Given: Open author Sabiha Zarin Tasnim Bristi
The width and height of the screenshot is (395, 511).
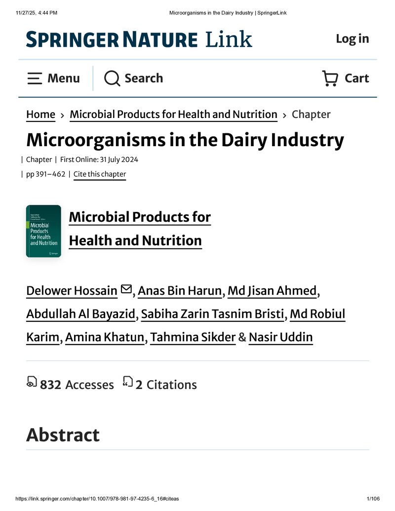Looking at the screenshot, I should (212, 314).
